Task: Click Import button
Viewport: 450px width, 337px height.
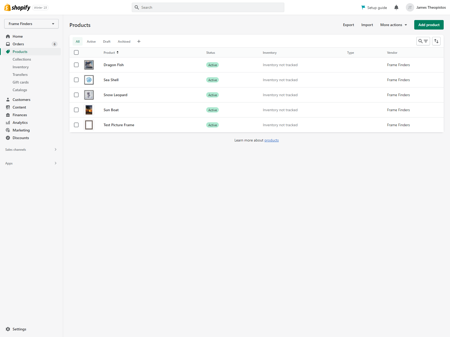Action: 367,25
